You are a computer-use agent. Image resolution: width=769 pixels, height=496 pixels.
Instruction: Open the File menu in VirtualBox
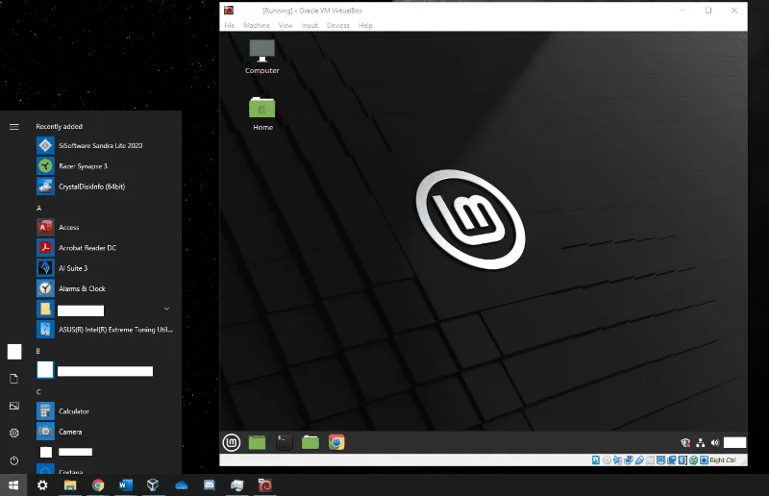tap(229, 26)
